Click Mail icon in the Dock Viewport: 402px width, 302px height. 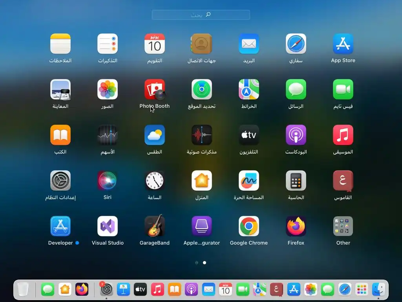(x=208, y=289)
